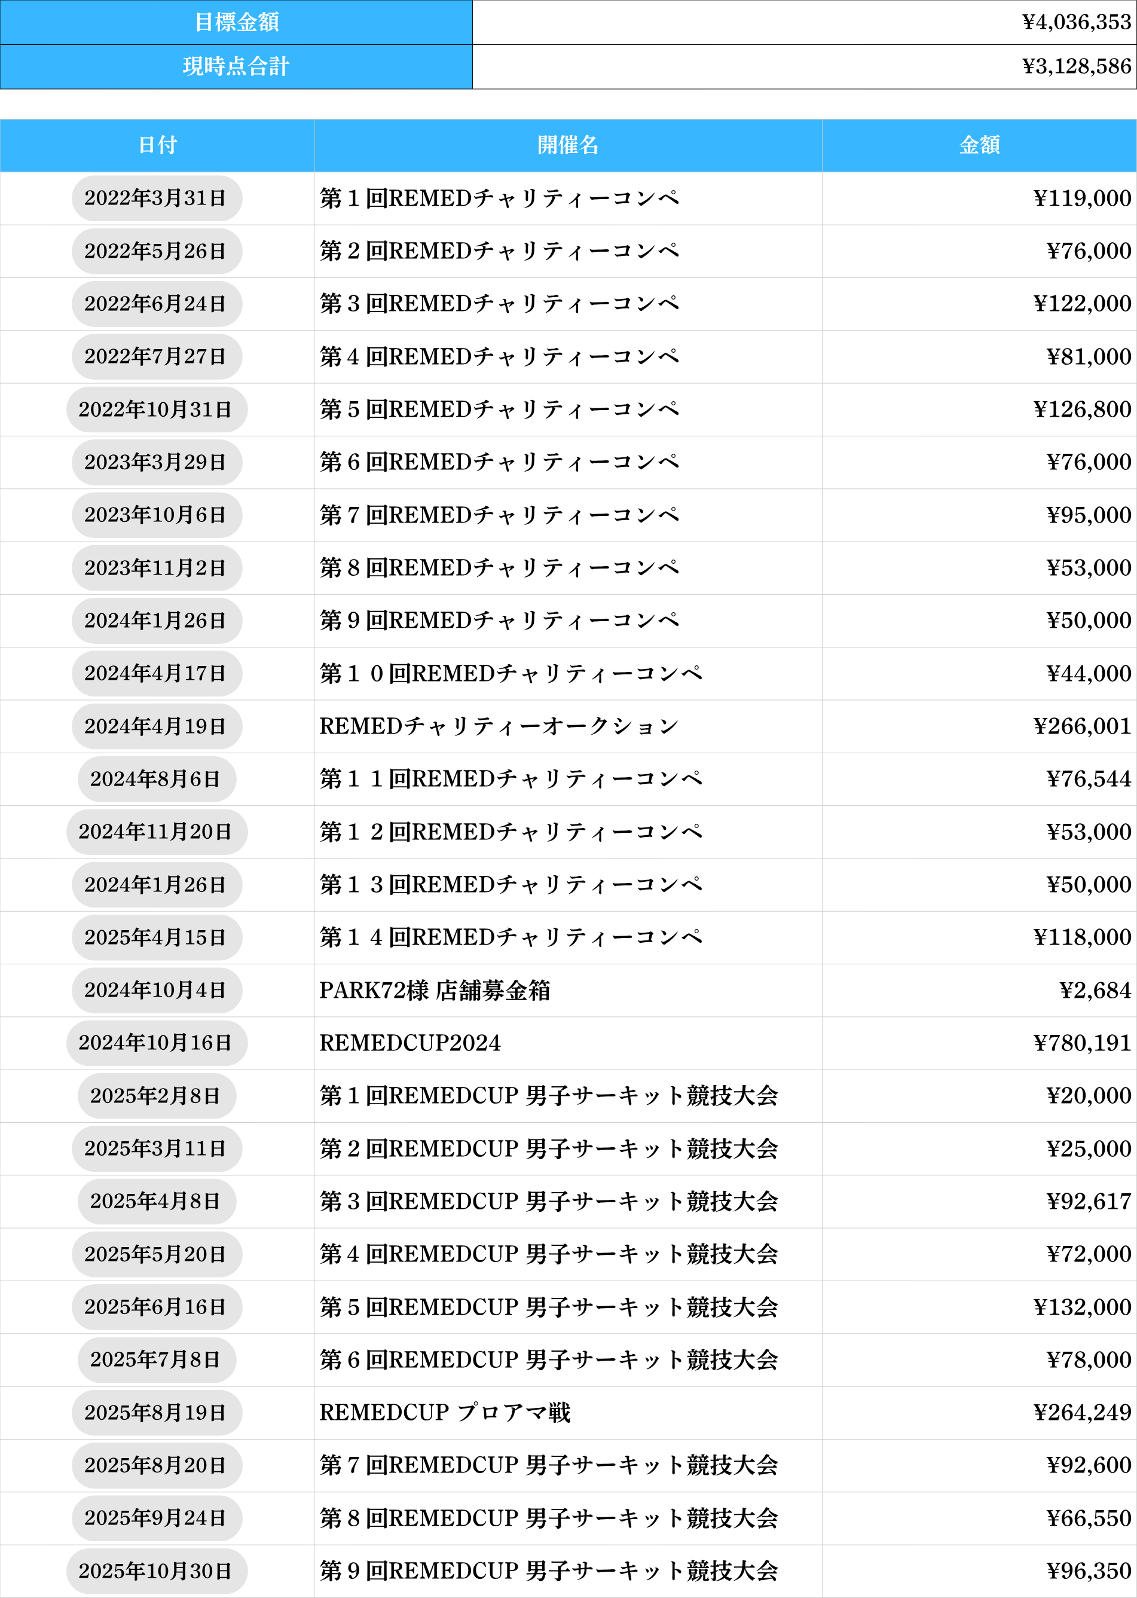Click the 金額 column header
The image size is (1137, 1598).
pos(979,145)
